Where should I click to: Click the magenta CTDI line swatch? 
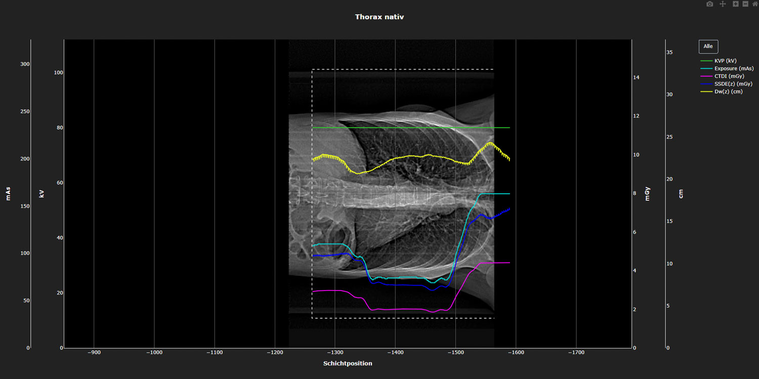706,76
